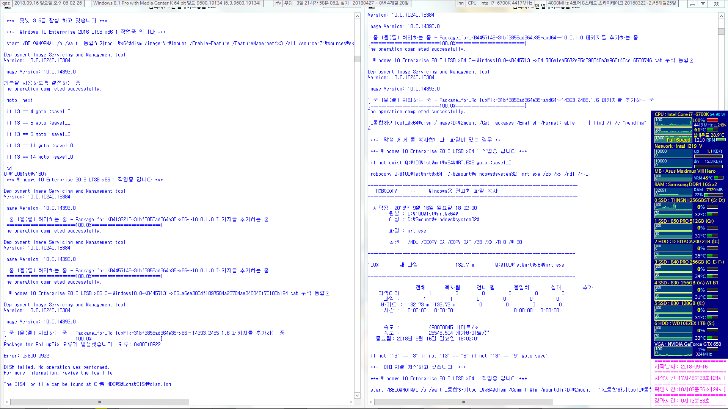The width and height of the screenshot is (728, 409).
Task: Click the right console vertical scroll thumb
Action: pyautogui.click(x=721, y=32)
